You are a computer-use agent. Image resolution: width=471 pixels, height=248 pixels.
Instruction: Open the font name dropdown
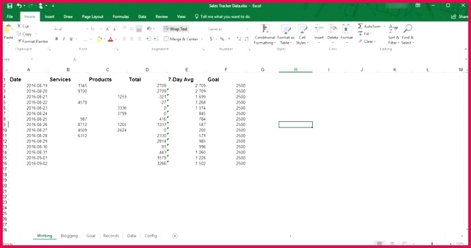coord(87,29)
